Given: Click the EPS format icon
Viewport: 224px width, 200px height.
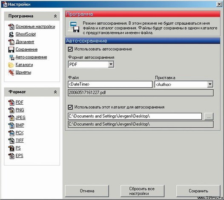Looking at the screenshot, I should (x=11, y=156).
